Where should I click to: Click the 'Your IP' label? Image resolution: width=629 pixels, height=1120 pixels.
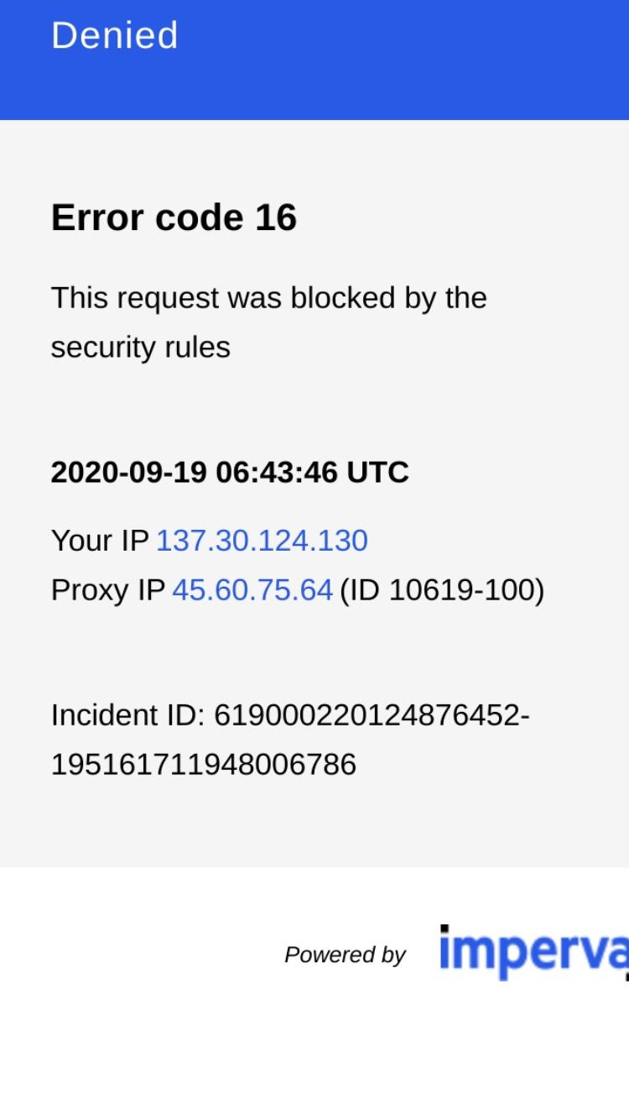coord(100,540)
